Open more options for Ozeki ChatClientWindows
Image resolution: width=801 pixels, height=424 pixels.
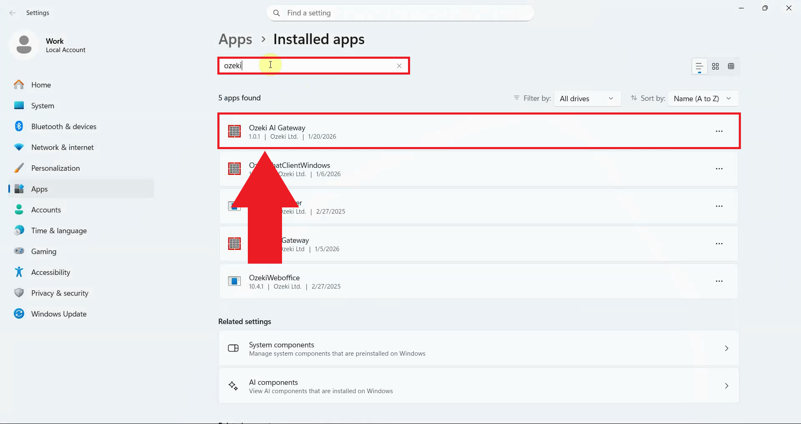(x=719, y=169)
